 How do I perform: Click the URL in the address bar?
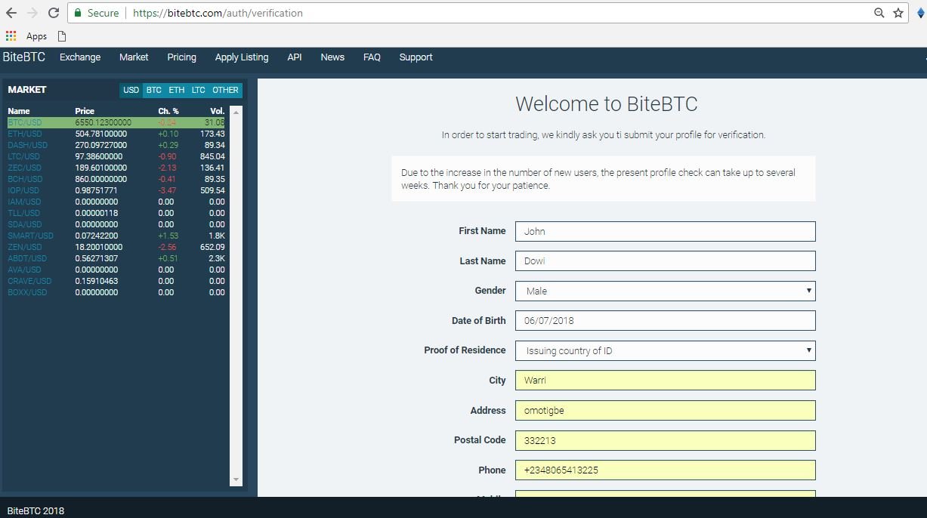tap(218, 13)
